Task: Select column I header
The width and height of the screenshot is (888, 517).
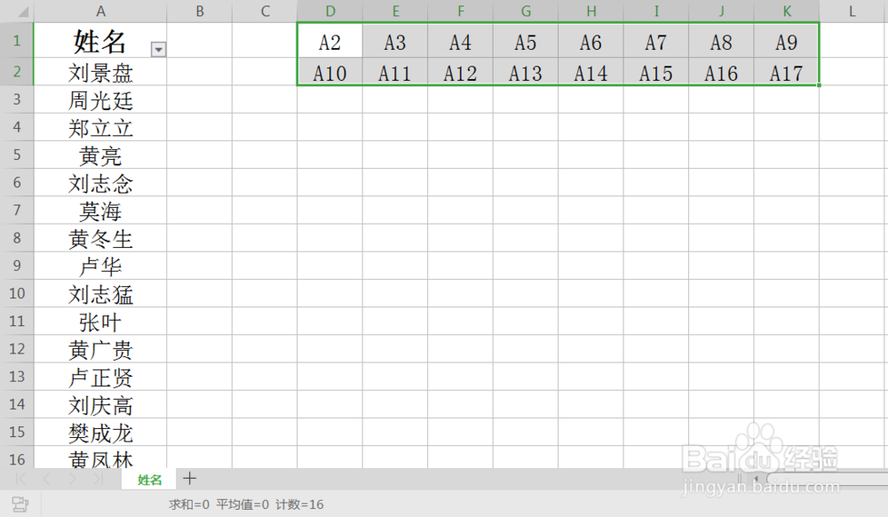Action: (656, 12)
